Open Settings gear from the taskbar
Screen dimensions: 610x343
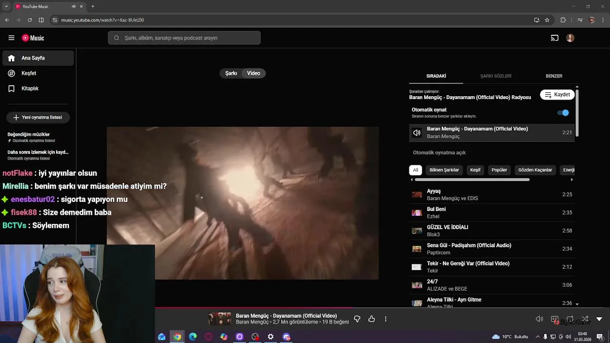coord(271,337)
